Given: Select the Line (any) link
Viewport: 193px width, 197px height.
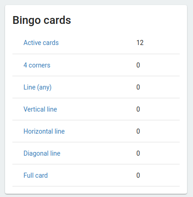Looking at the screenshot, I should [37, 87].
